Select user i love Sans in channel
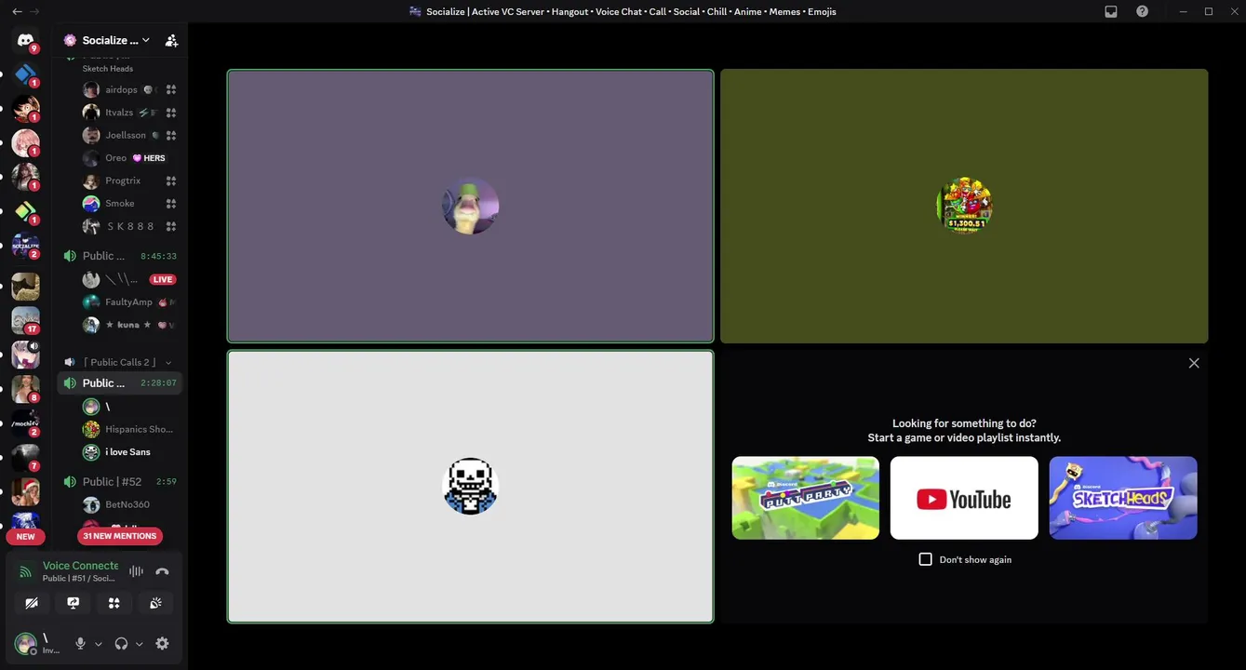The width and height of the screenshot is (1246, 670). (x=130, y=452)
